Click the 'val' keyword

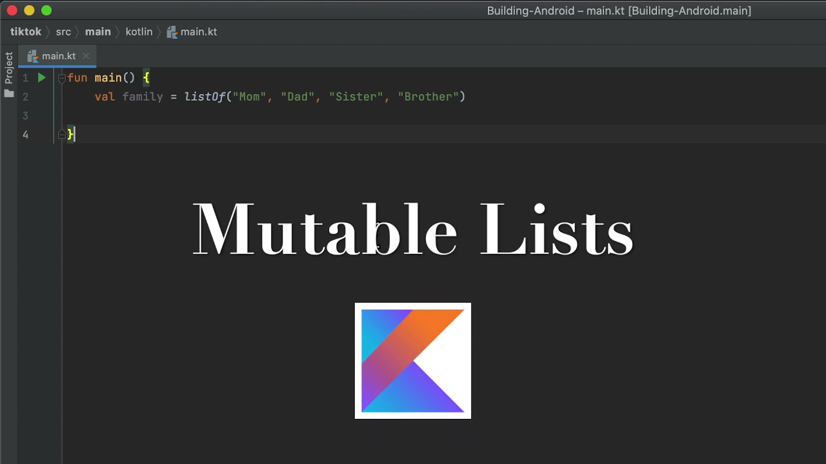(x=105, y=97)
